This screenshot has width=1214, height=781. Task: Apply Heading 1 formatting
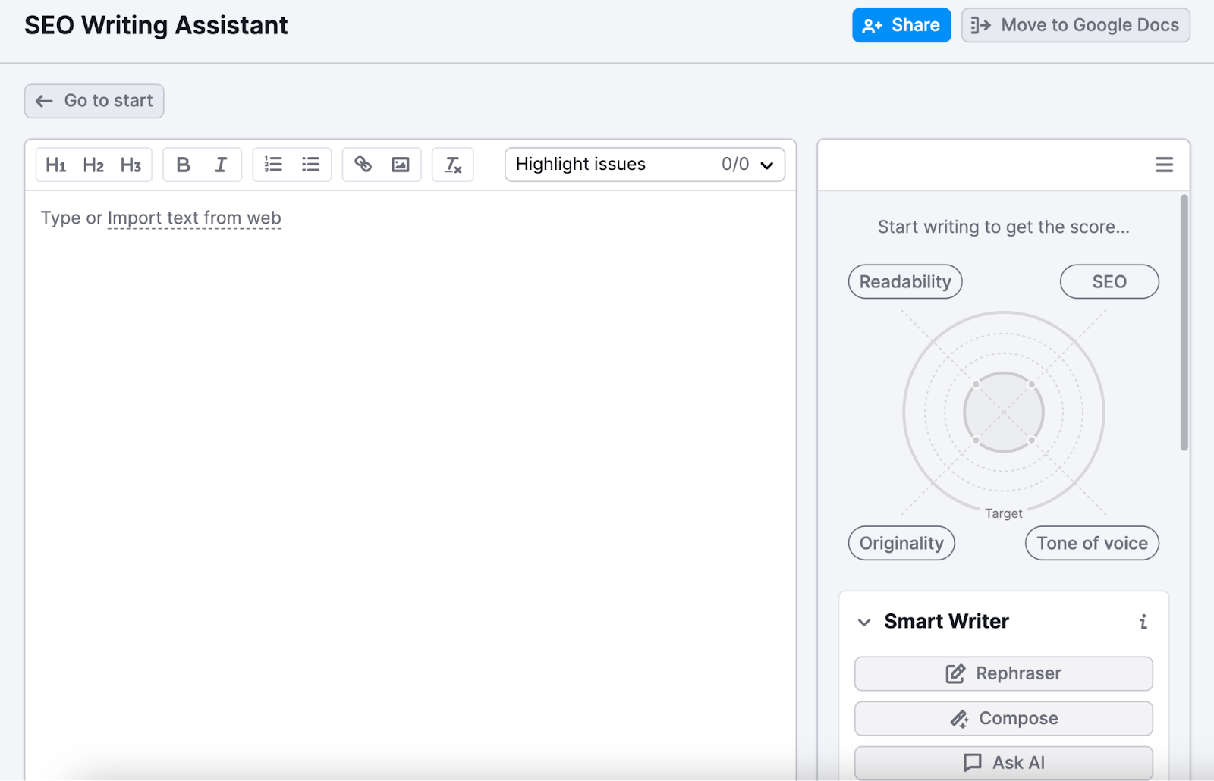pyautogui.click(x=56, y=165)
